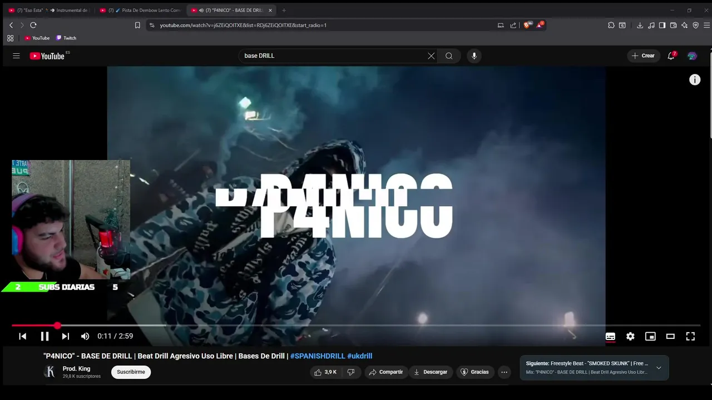712x400 pixels.
Task: Go forward in browser history
Action: 22,25
